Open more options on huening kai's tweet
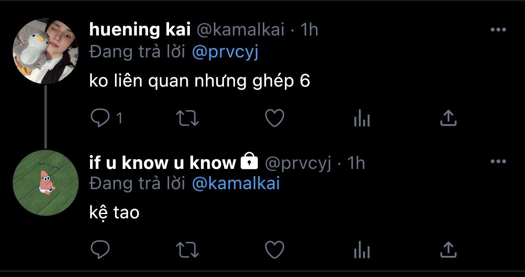 point(498,30)
